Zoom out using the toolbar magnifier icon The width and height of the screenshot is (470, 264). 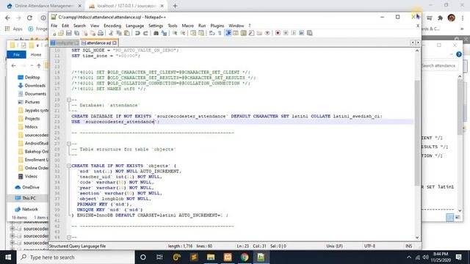(183, 33)
